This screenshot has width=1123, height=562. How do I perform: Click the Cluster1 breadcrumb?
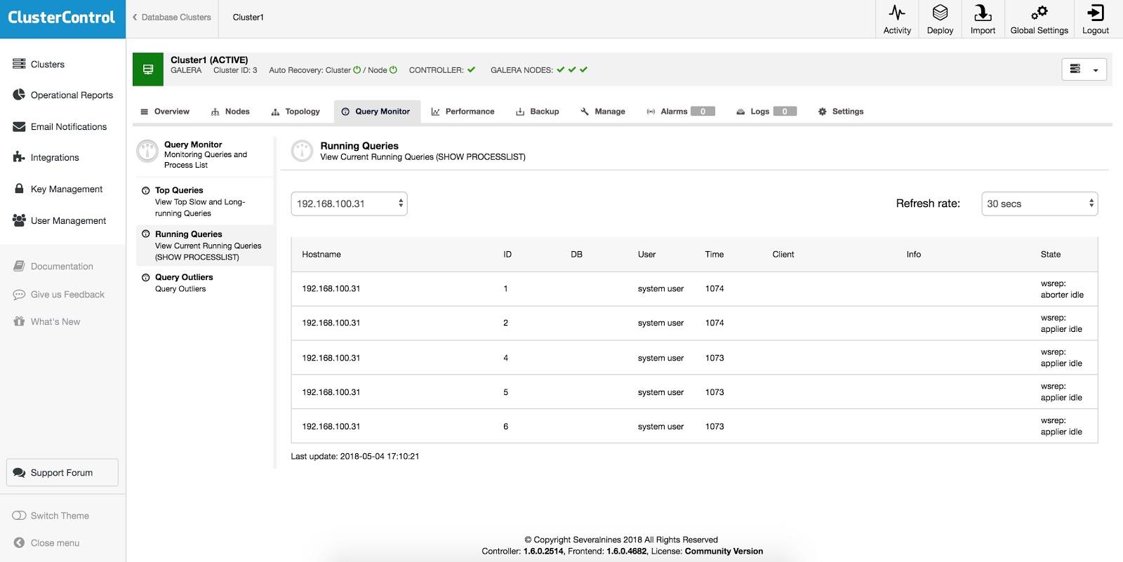click(248, 18)
